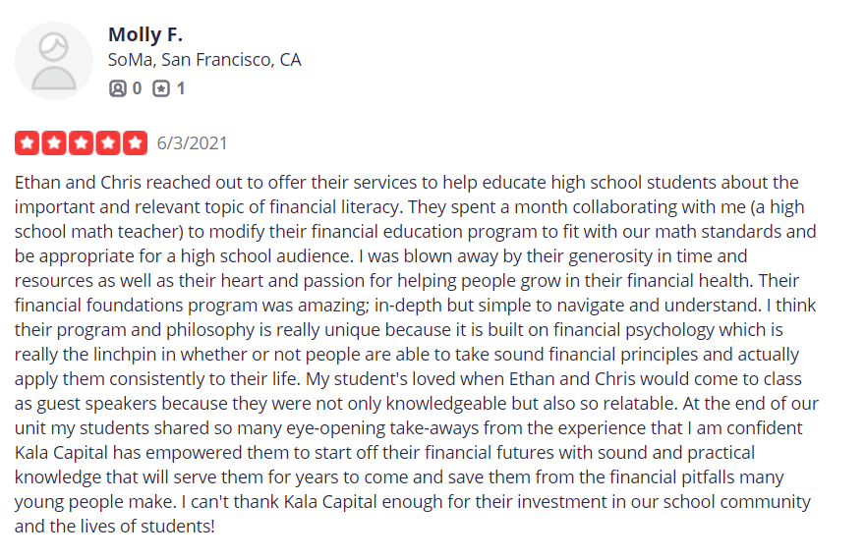Click the fourth red rating star

click(108, 143)
